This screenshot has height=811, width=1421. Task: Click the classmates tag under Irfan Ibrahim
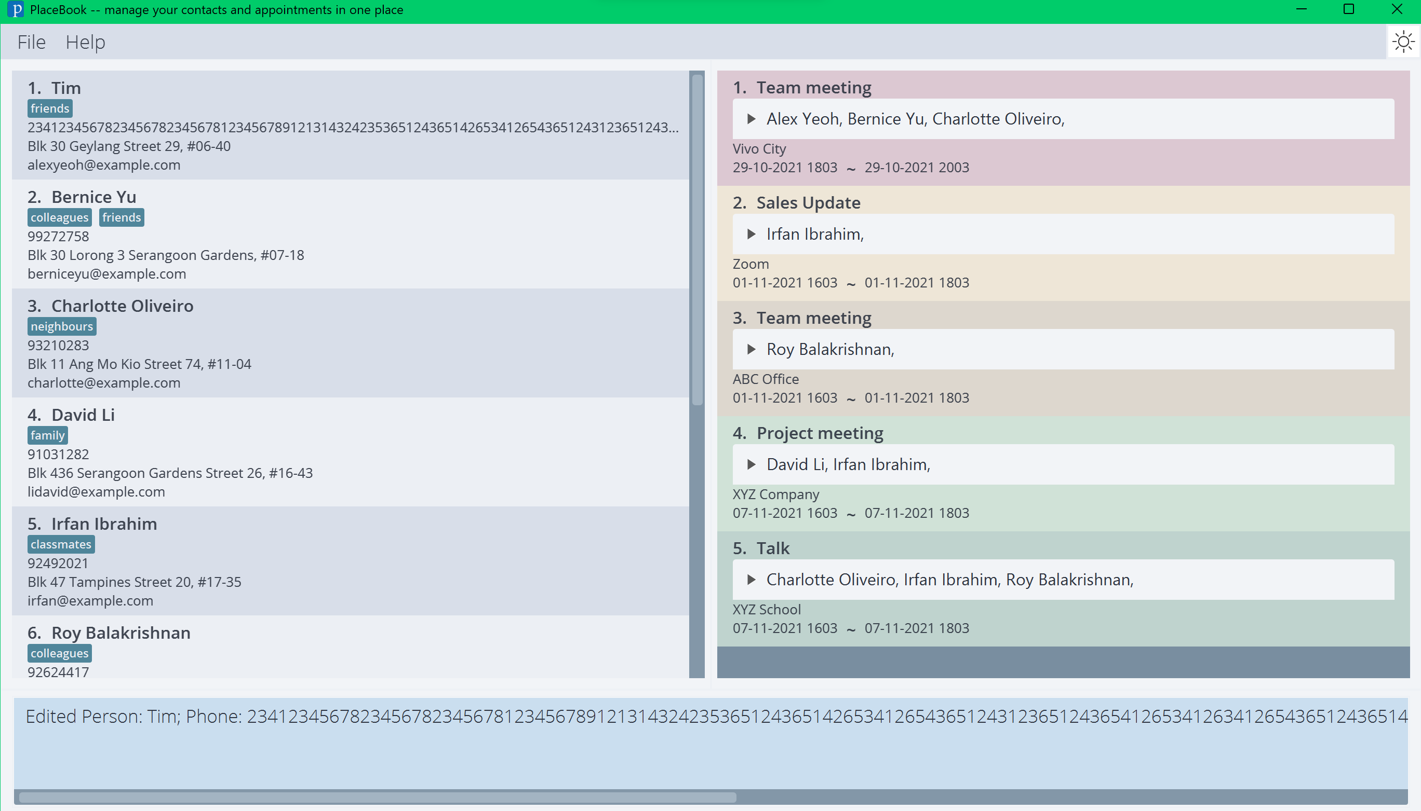pyautogui.click(x=61, y=545)
